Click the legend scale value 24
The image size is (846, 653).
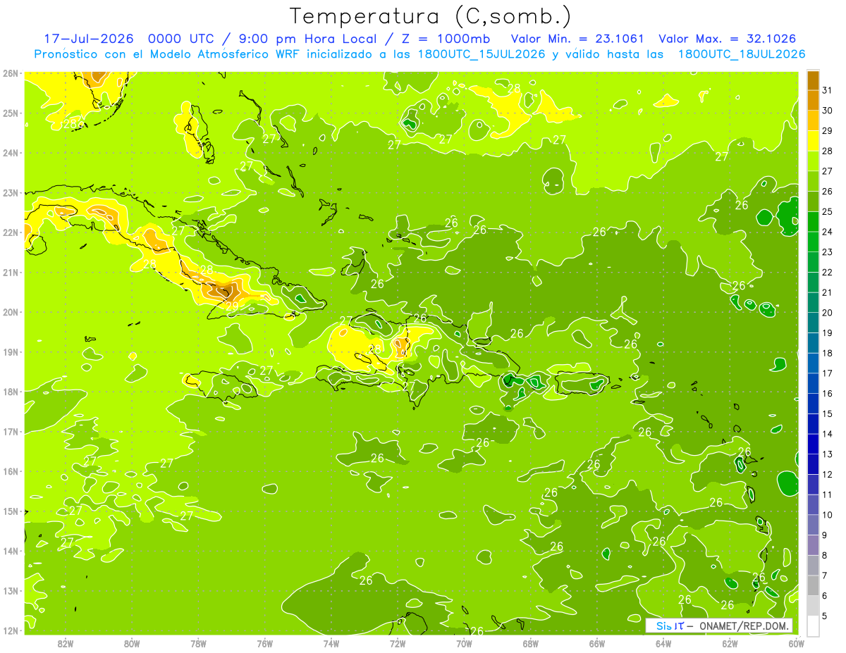pyautogui.click(x=828, y=232)
